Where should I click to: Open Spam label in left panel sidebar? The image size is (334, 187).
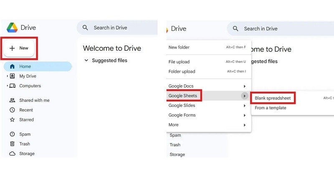tap(25, 134)
